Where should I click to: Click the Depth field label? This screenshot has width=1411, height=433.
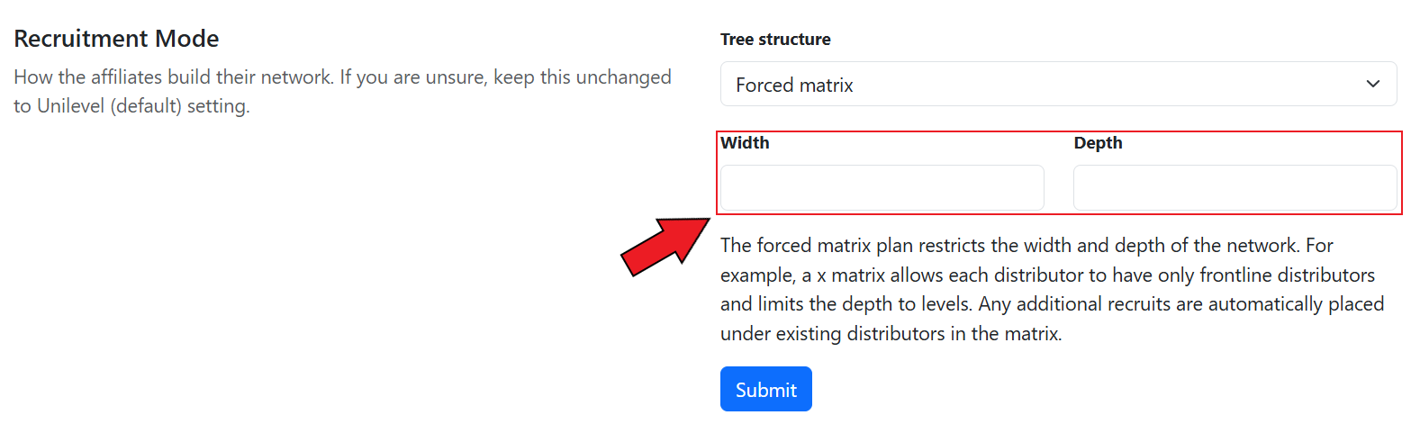pyautogui.click(x=1098, y=143)
